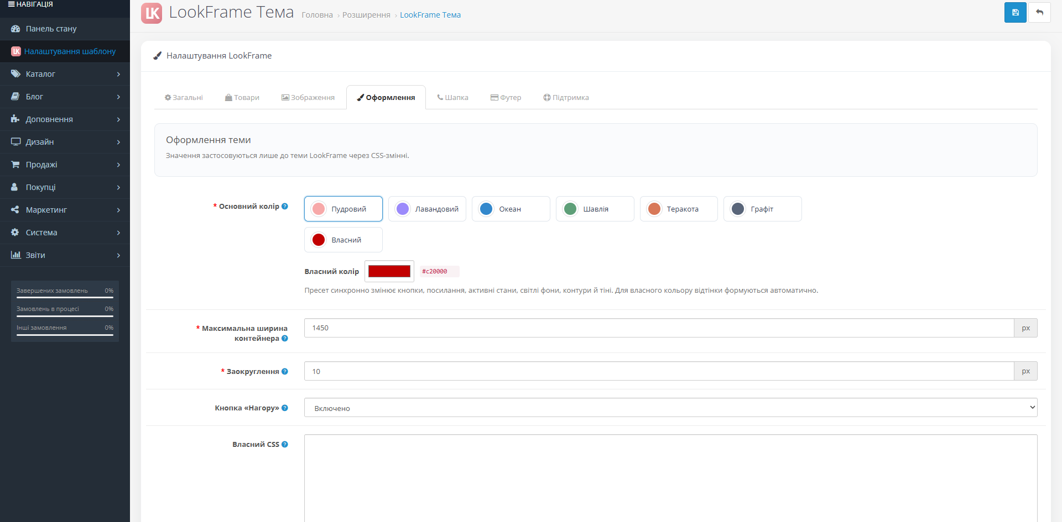The height and width of the screenshot is (522, 1062).
Task: Click the #c20000 hex code label
Action: click(439, 271)
